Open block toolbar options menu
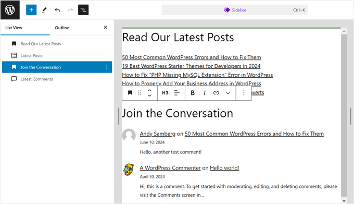Image resolution: width=354 pixels, height=204 pixels. tap(244, 93)
